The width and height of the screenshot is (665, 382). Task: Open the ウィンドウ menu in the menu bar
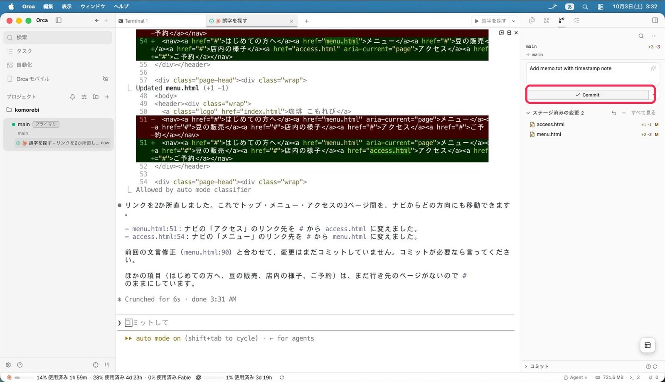coord(93,6)
